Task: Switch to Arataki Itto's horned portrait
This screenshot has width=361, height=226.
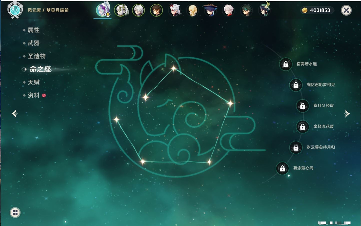Action: [x=174, y=10]
